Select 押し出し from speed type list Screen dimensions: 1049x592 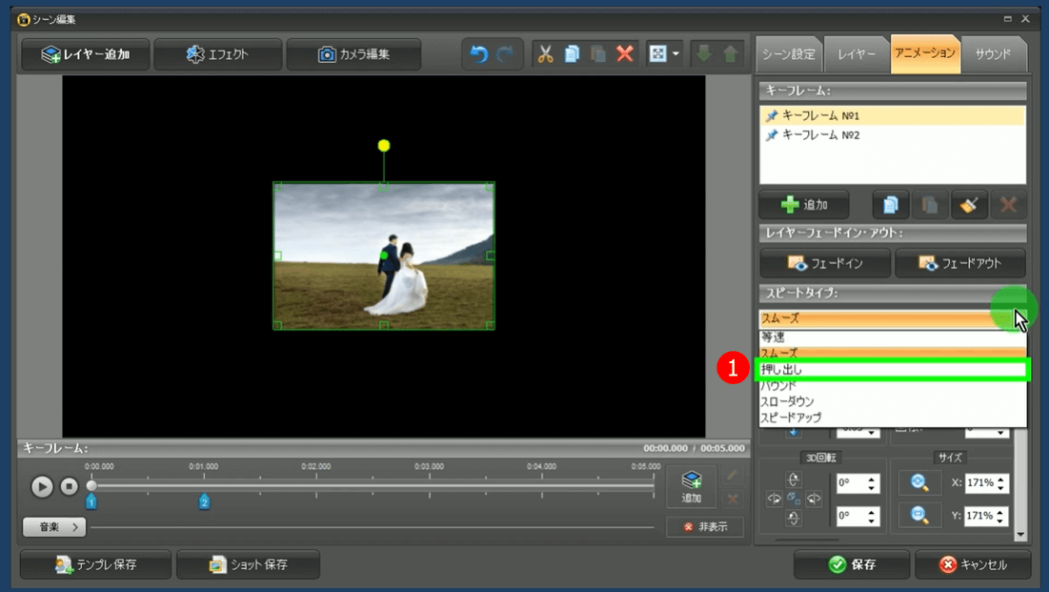891,370
